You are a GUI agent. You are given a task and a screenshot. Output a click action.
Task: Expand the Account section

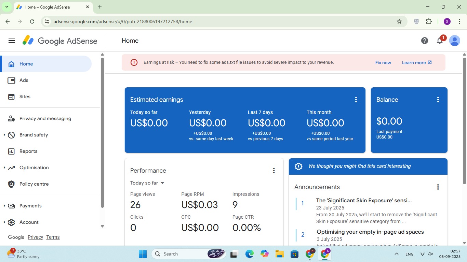click(x=4, y=222)
